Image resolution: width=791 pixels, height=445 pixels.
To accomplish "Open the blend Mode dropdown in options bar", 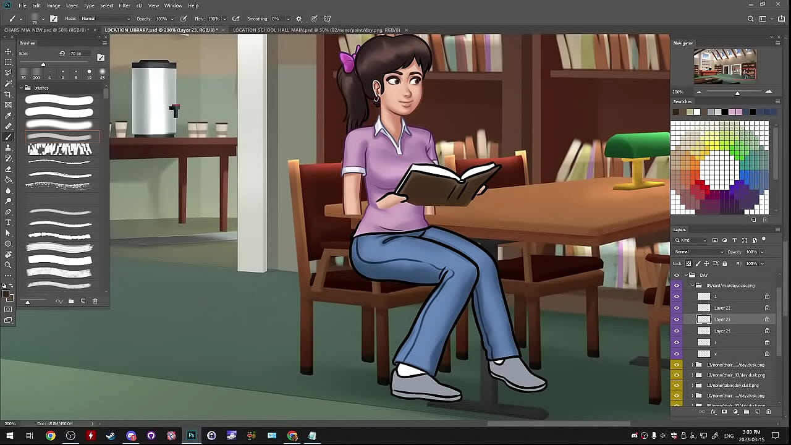I will 106,19.
